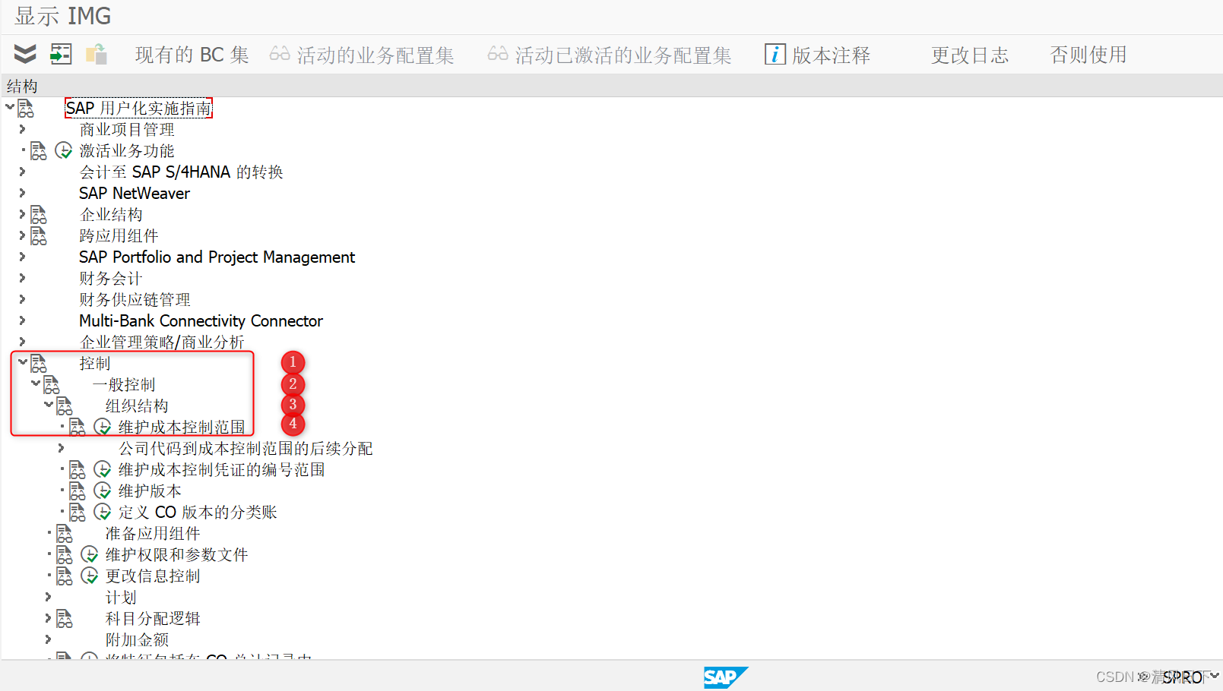The width and height of the screenshot is (1223, 691).
Task: Run the execute clock icon for 激活业务功能
Action: [64, 151]
